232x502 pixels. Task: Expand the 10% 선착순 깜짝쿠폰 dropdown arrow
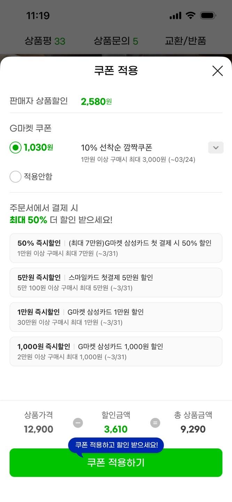(216, 148)
